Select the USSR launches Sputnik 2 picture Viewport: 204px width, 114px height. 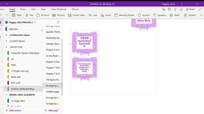[x=84, y=44]
